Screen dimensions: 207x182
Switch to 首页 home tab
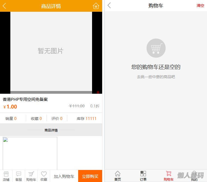click(118, 176)
